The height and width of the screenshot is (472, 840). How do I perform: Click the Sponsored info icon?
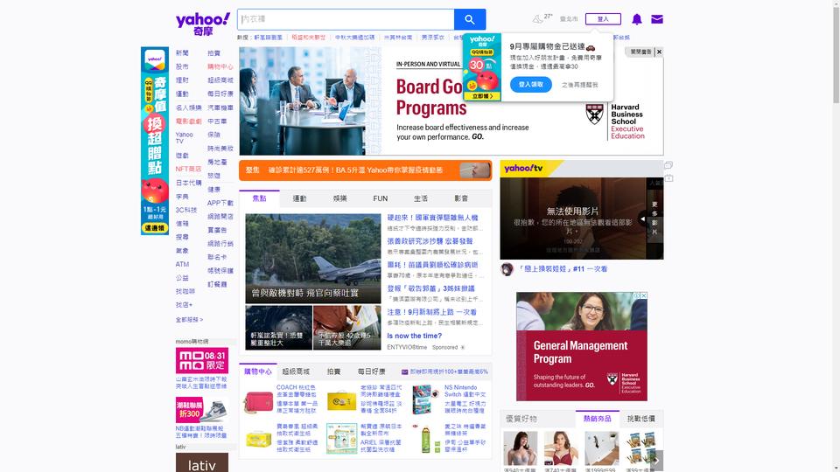[x=463, y=347]
